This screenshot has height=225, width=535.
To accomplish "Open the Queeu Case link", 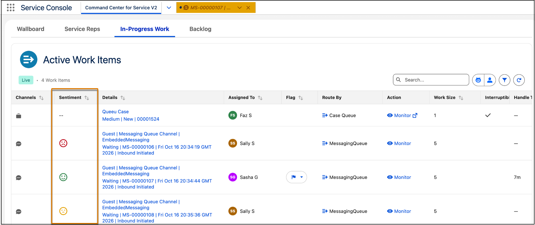I will pyautogui.click(x=115, y=111).
